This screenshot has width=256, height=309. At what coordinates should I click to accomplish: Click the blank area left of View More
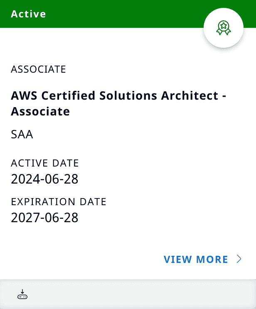pos(83,260)
